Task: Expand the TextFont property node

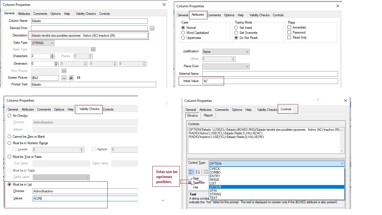Action: point(190,183)
